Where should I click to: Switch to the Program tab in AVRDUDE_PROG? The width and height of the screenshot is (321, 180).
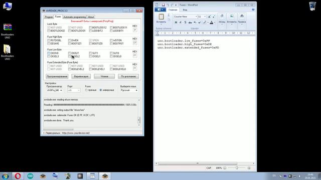tap(49, 17)
